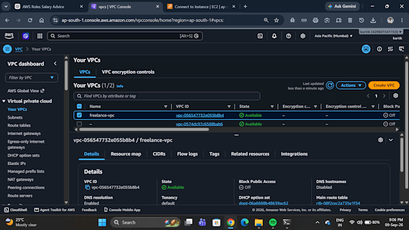Open the CIDRs tab
Viewport: 409px width, 230px height.
(x=159, y=154)
